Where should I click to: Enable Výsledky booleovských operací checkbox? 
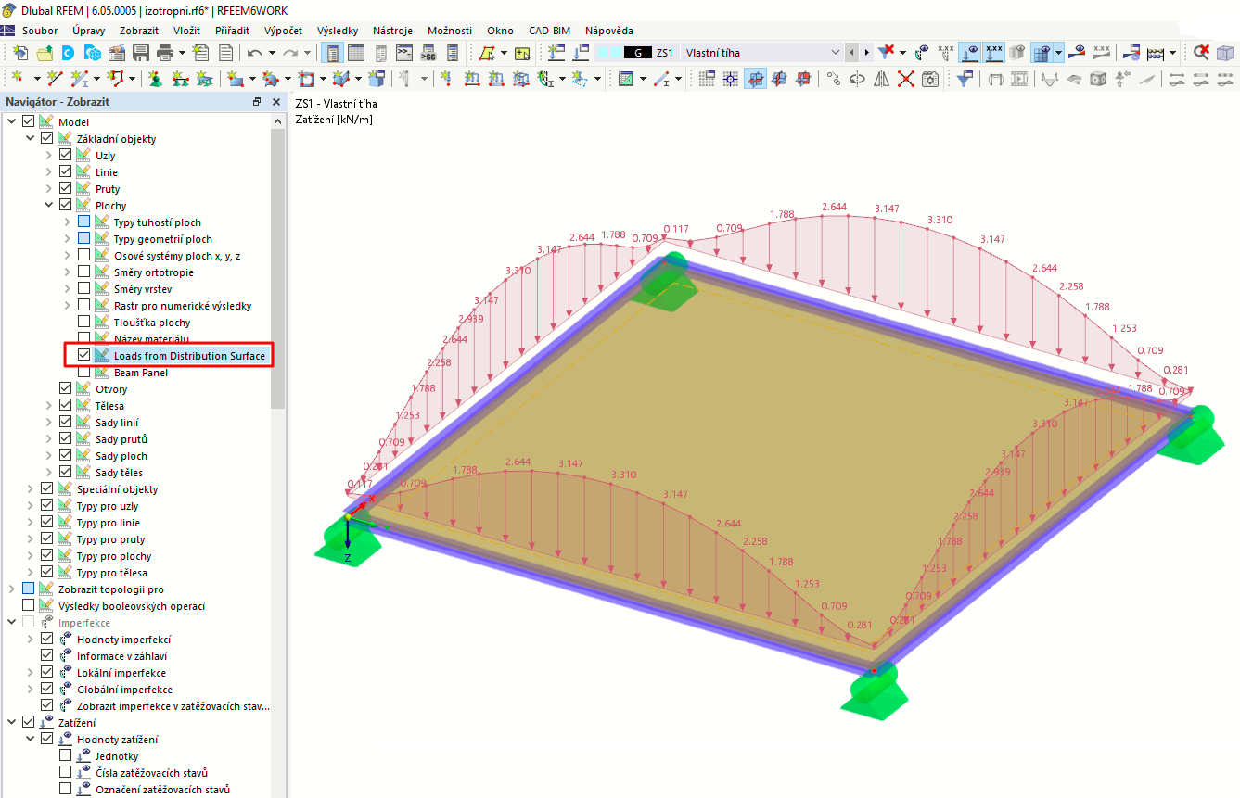pyautogui.click(x=29, y=605)
